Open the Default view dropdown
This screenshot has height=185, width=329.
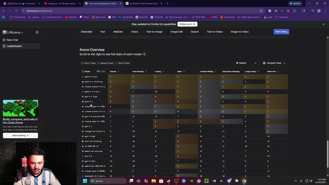point(246,63)
